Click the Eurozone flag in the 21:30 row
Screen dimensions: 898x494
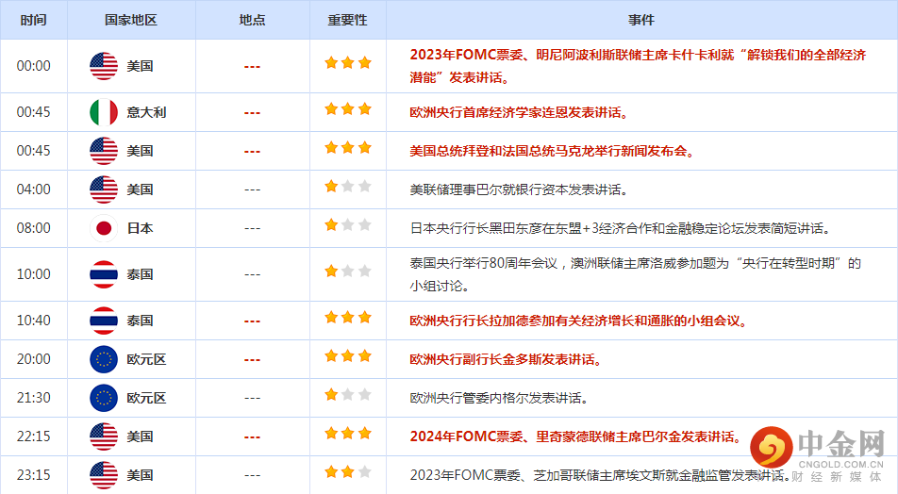click(x=104, y=398)
